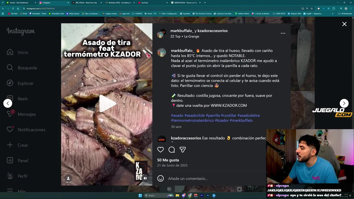Reload the page
This screenshot has height=199, width=354.
click(x=13, y=9)
